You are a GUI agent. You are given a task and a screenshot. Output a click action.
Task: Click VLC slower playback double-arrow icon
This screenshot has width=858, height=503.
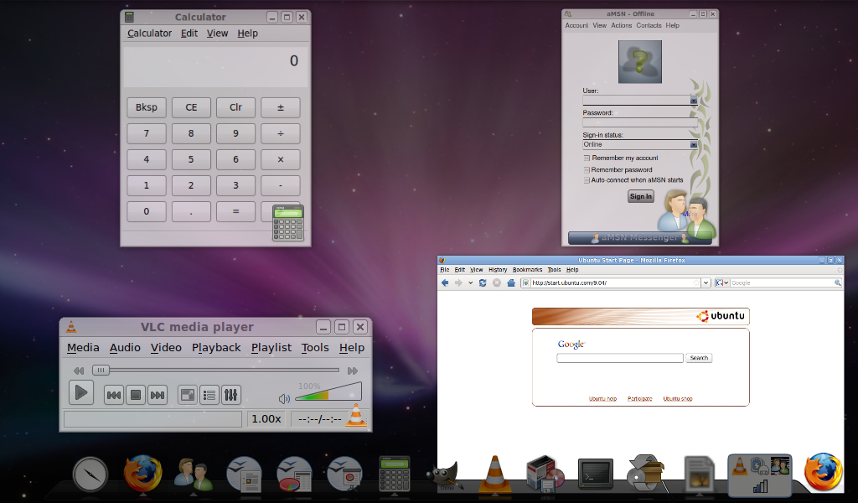point(79,371)
